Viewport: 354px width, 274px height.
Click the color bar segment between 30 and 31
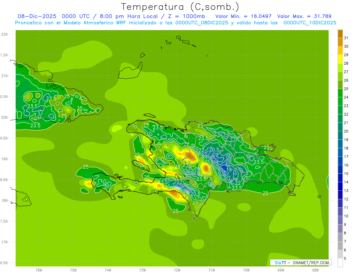tap(340, 42)
